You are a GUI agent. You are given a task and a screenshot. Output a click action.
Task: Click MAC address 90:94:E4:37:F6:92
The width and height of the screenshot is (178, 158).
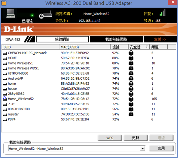coord(75,53)
